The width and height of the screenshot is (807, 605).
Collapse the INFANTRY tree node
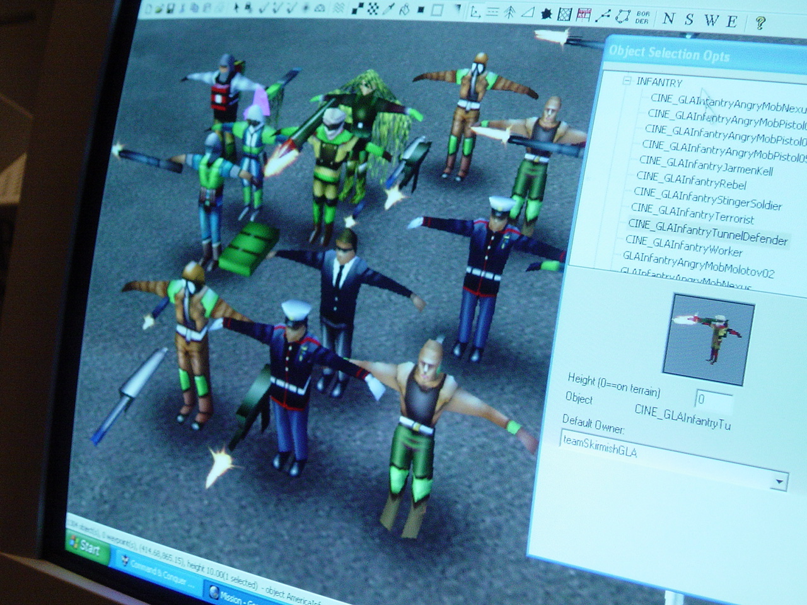627,81
